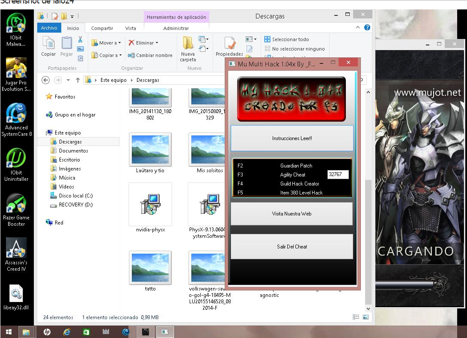Switch to the Compartir ribbon tab
467x338 pixels.
pyautogui.click(x=102, y=28)
